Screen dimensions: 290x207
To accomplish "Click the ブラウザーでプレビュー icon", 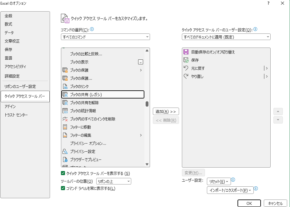I will (x=65, y=159).
